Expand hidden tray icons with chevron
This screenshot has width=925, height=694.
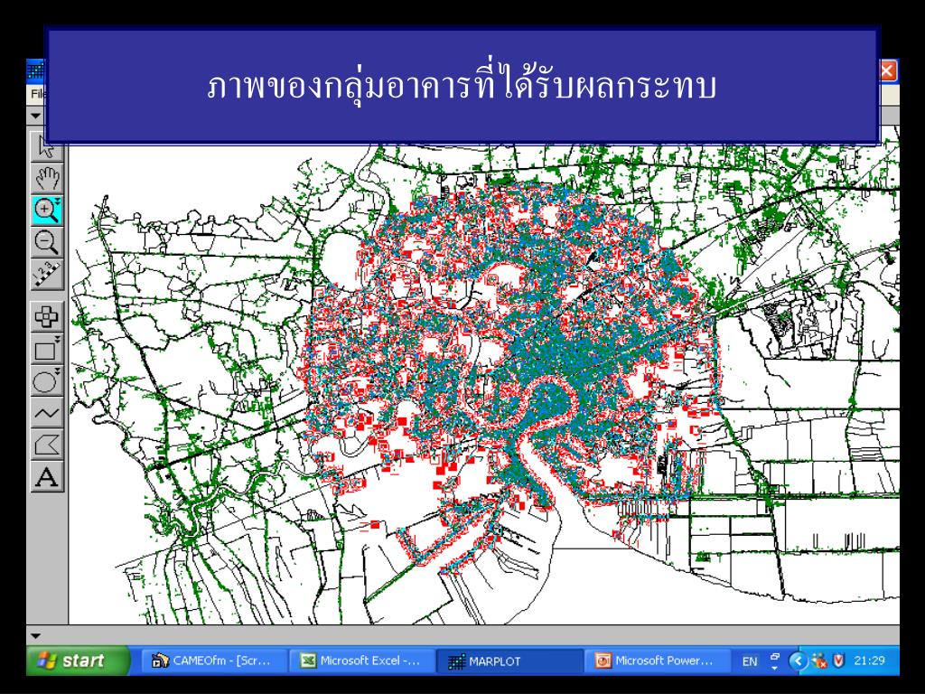tap(799, 661)
